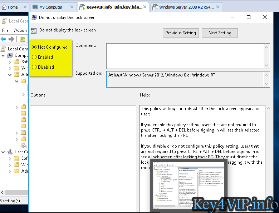Viewport: 279px width, 213px height.
Task: Click the Next Setting button
Action: 220,33
